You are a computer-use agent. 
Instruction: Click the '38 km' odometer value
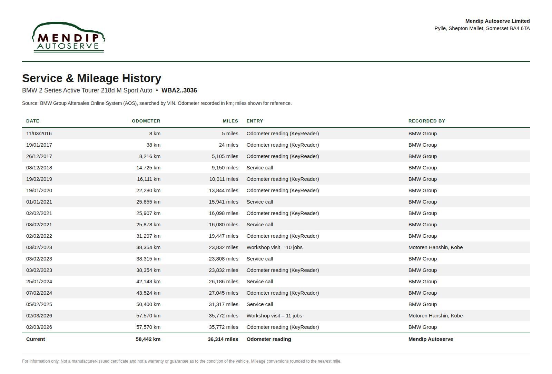pyautogui.click(x=154, y=145)
